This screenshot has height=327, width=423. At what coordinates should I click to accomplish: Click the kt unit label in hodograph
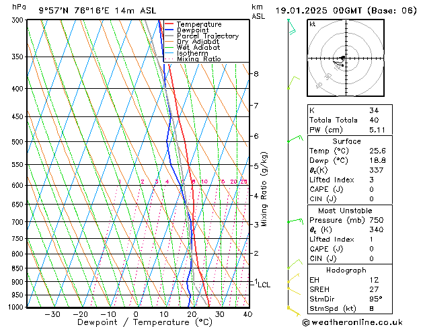(313, 24)
